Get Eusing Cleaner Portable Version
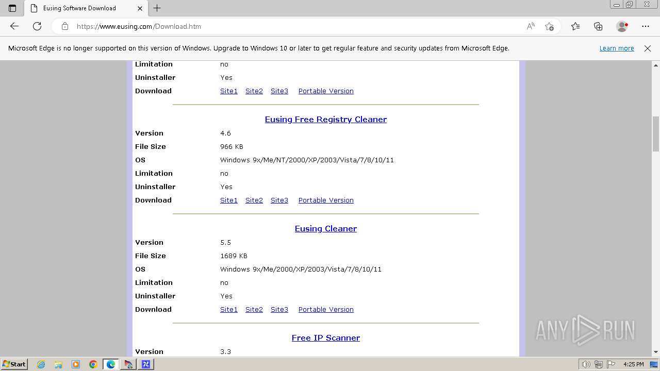660x371 pixels. (326, 309)
